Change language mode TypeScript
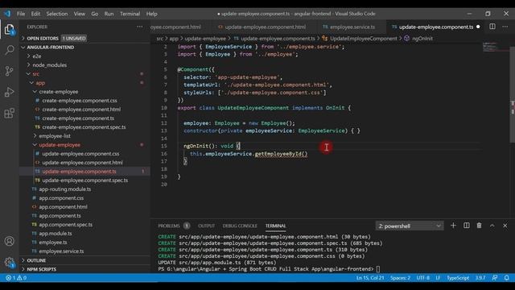 tap(458, 278)
